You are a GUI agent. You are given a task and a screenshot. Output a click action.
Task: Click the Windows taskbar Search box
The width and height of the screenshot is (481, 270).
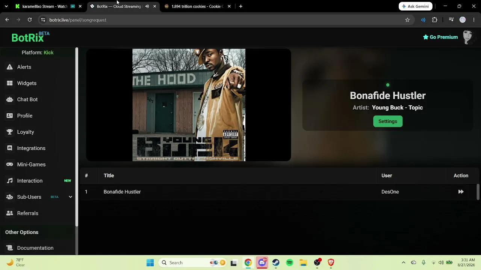coord(192,262)
